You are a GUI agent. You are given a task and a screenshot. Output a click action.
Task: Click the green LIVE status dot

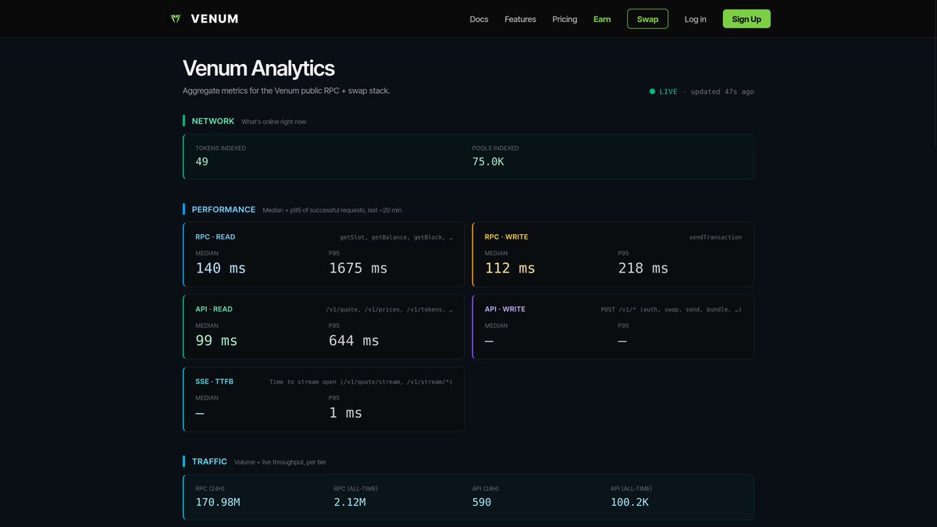pyautogui.click(x=652, y=91)
